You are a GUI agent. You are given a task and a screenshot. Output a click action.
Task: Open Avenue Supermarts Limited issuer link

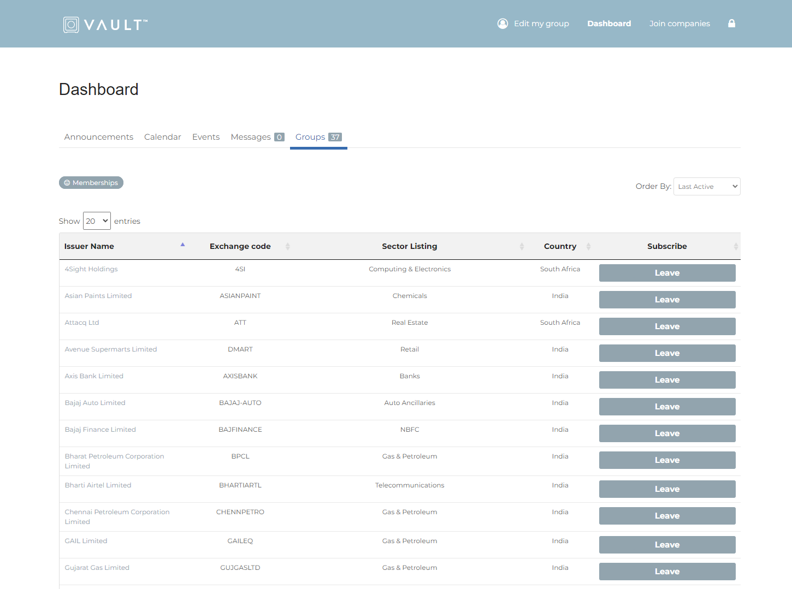point(111,349)
